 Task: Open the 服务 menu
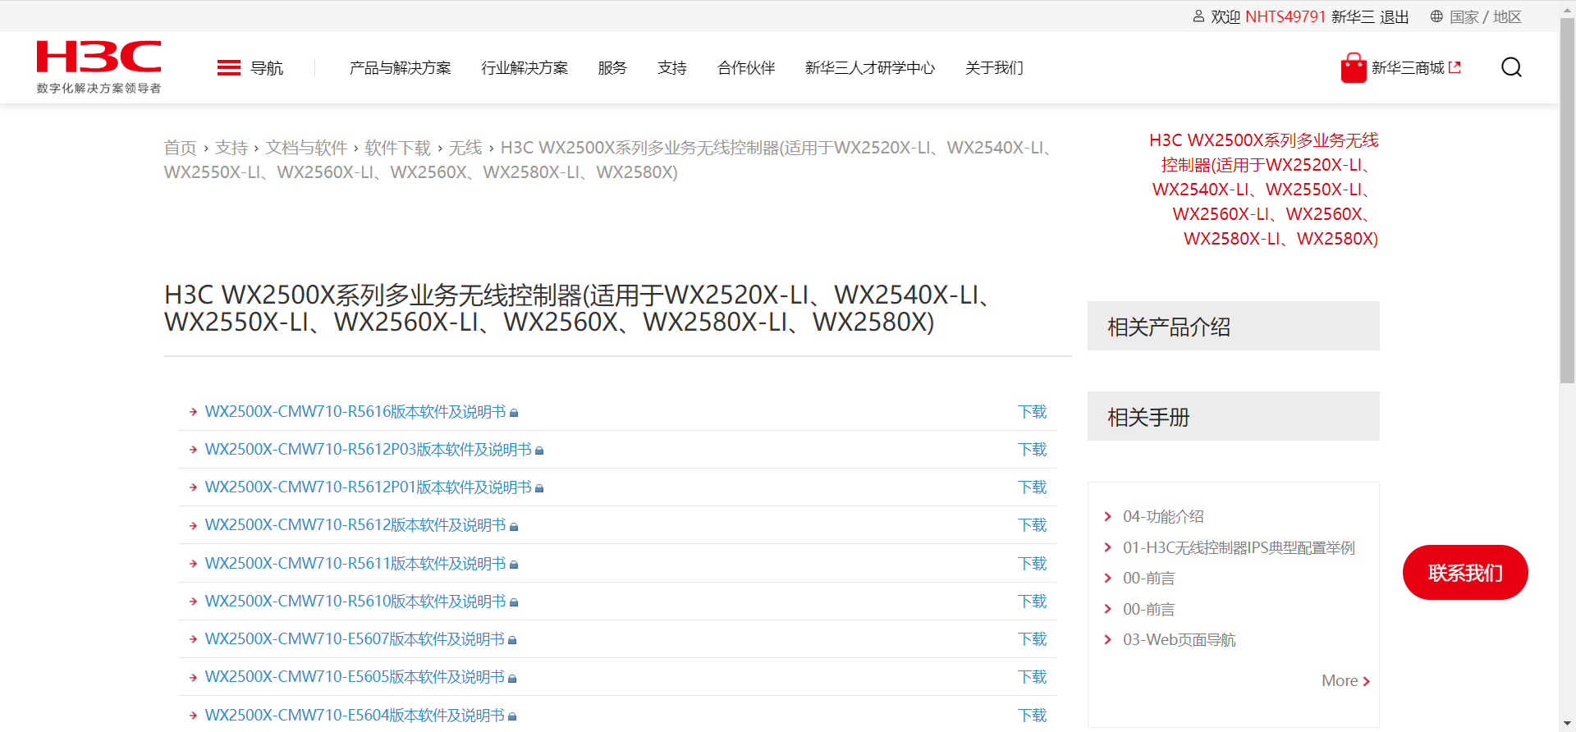point(612,67)
